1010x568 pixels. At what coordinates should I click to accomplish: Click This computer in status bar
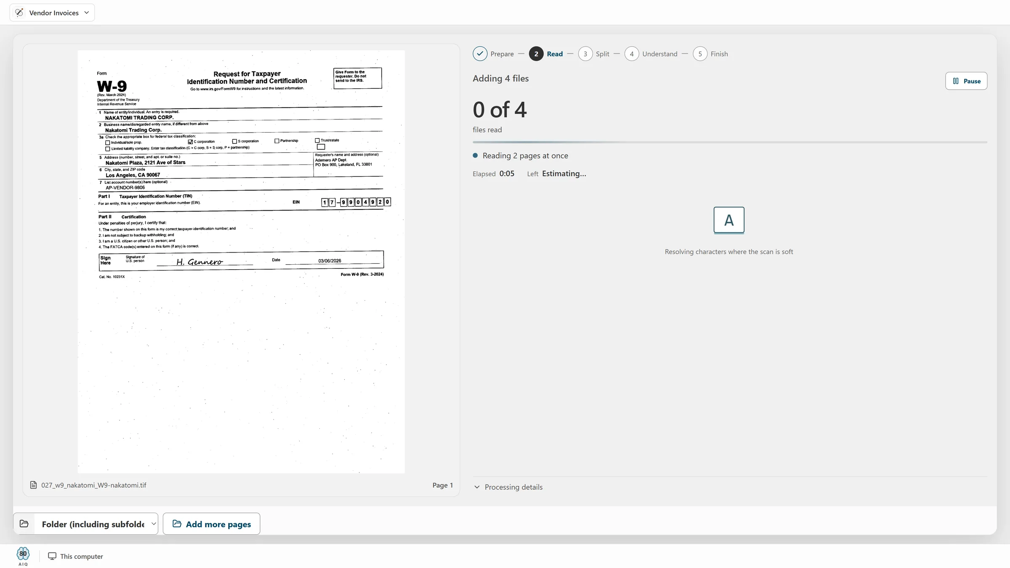[81, 556]
